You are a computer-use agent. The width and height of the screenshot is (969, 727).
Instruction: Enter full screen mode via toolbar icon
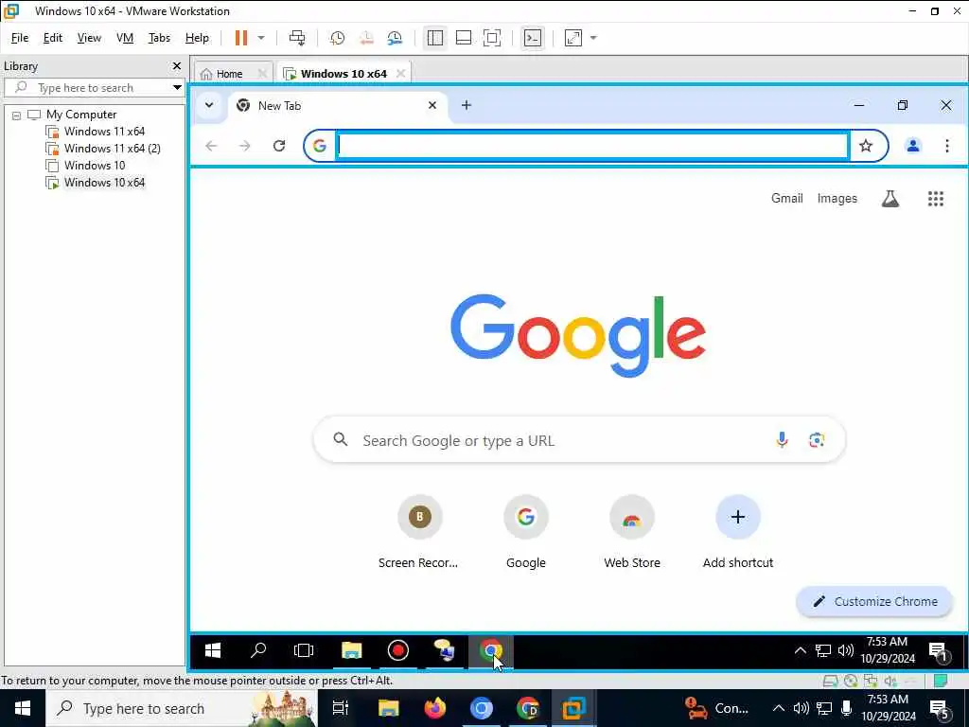click(492, 38)
